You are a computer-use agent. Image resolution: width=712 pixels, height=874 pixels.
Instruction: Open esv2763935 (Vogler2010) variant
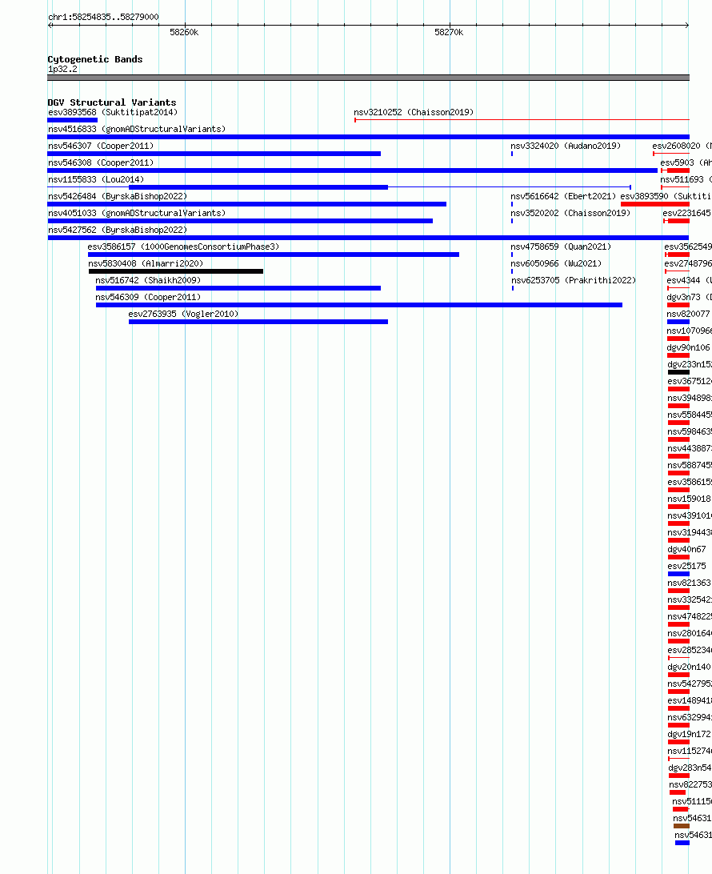tap(183, 313)
